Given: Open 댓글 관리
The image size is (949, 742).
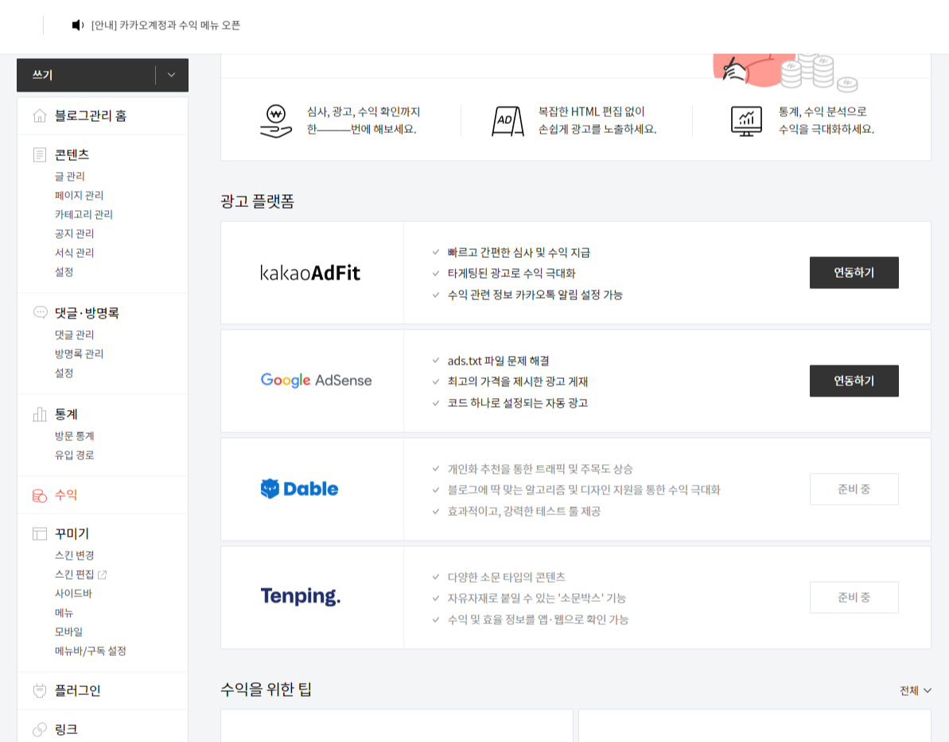Looking at the screenshot, I should [x=75, y=334].
